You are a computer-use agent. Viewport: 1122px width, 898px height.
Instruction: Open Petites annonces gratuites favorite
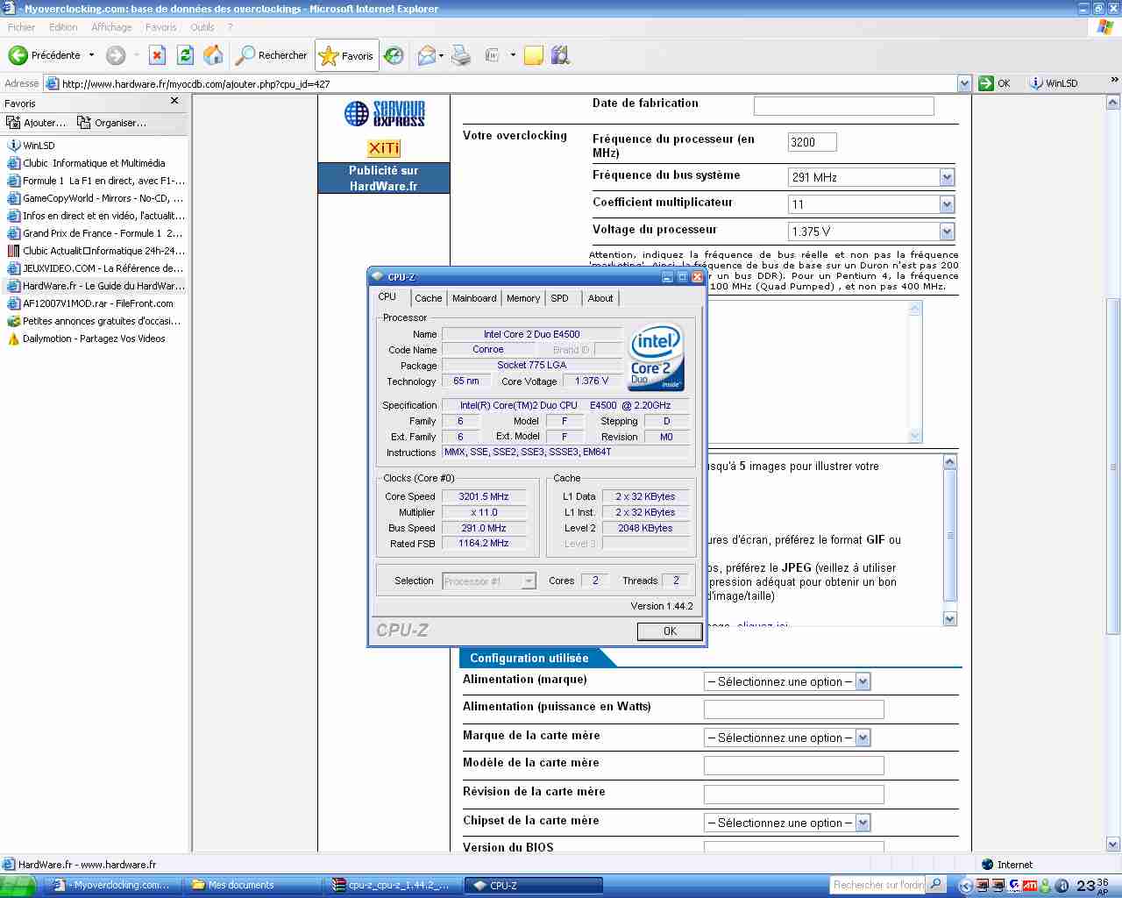pyautogui.click(x=94, y=321)
